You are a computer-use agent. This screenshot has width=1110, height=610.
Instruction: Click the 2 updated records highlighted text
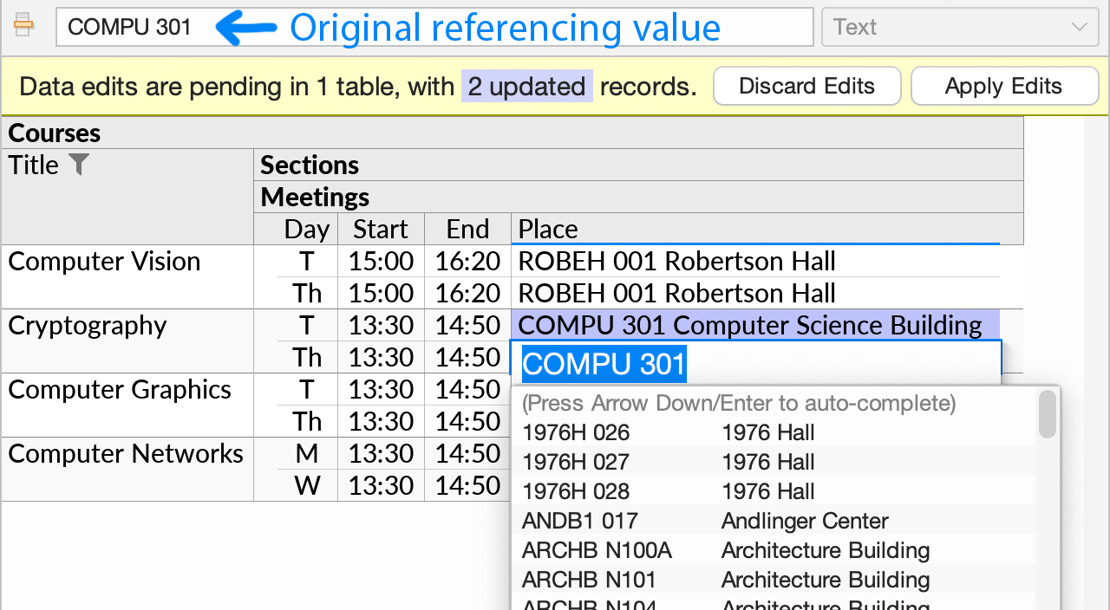pyautogui.click(x=526, y=86)
